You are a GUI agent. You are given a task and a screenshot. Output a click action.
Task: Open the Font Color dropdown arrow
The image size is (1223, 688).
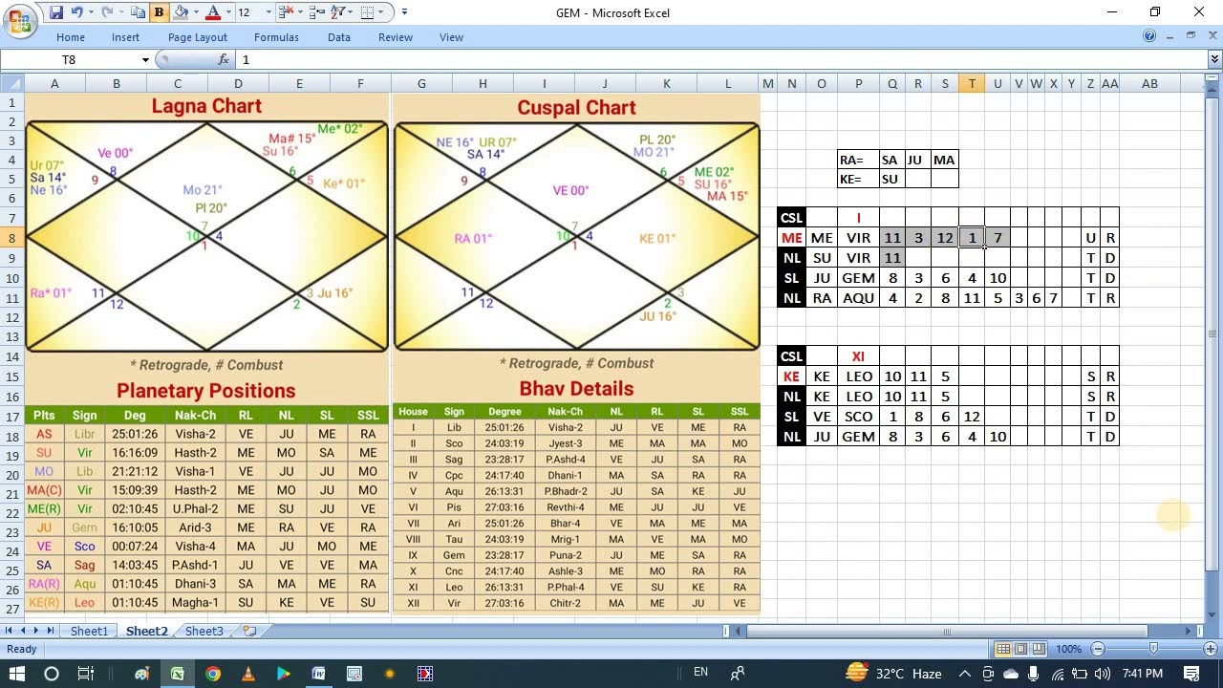click(x=226, y=12)
